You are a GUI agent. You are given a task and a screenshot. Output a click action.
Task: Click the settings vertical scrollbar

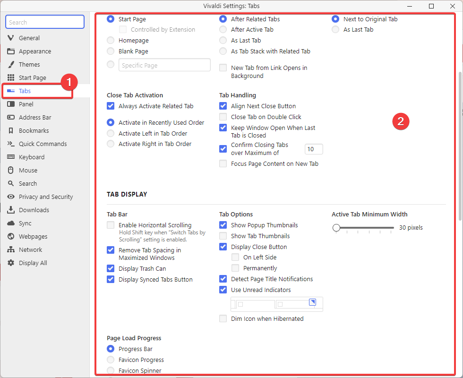[x=460, y=146]
